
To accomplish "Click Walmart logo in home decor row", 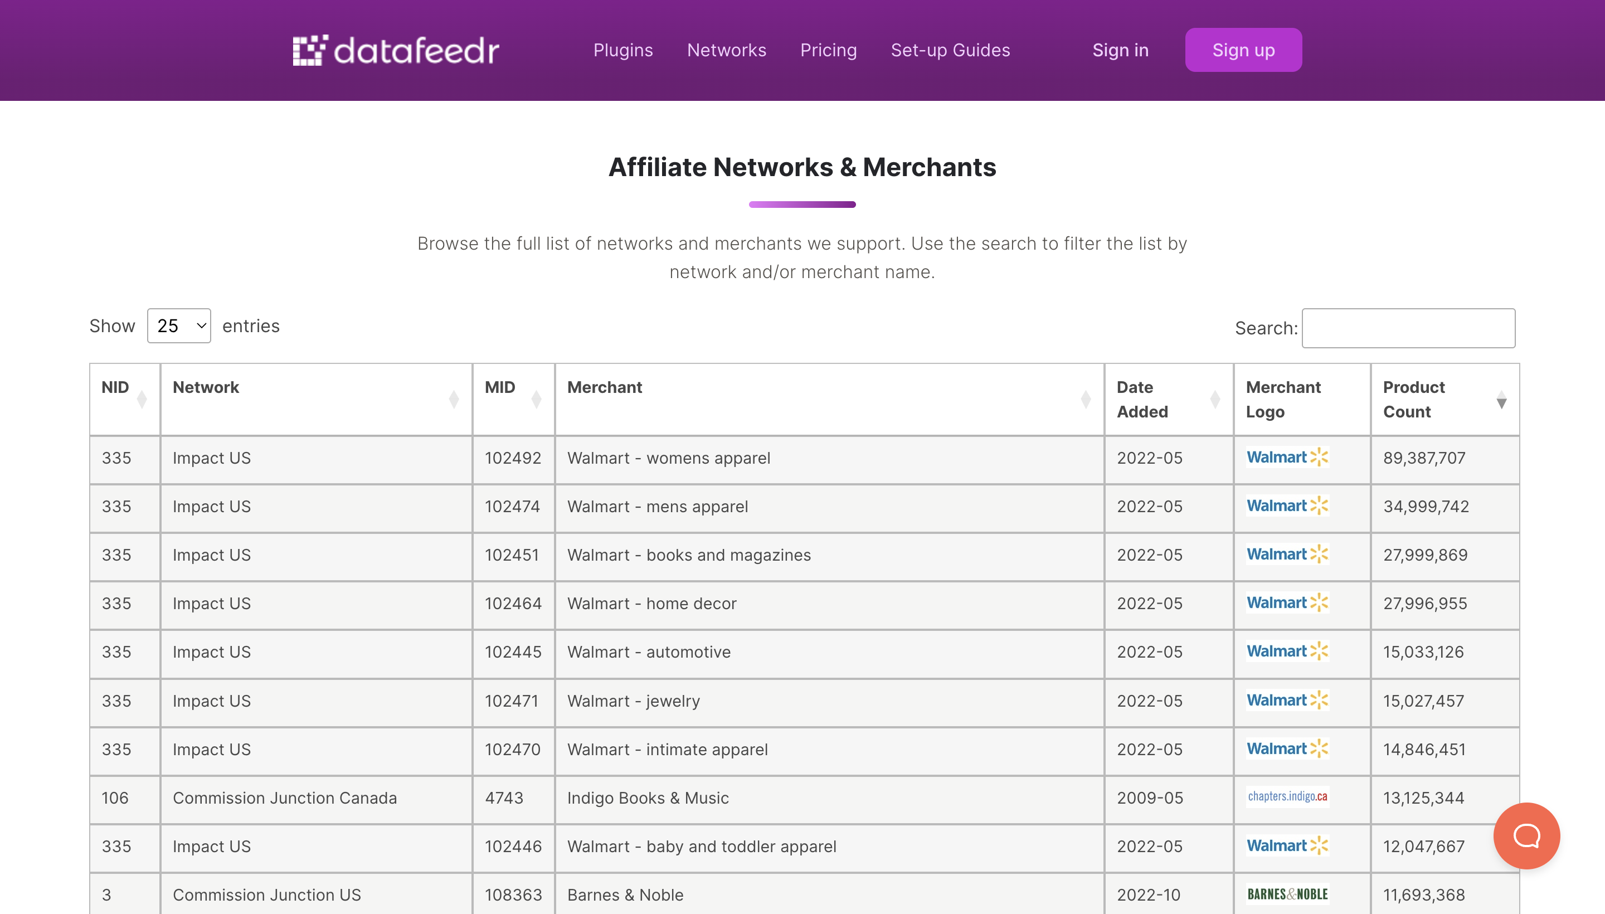I will click(x=1287, y=603).
